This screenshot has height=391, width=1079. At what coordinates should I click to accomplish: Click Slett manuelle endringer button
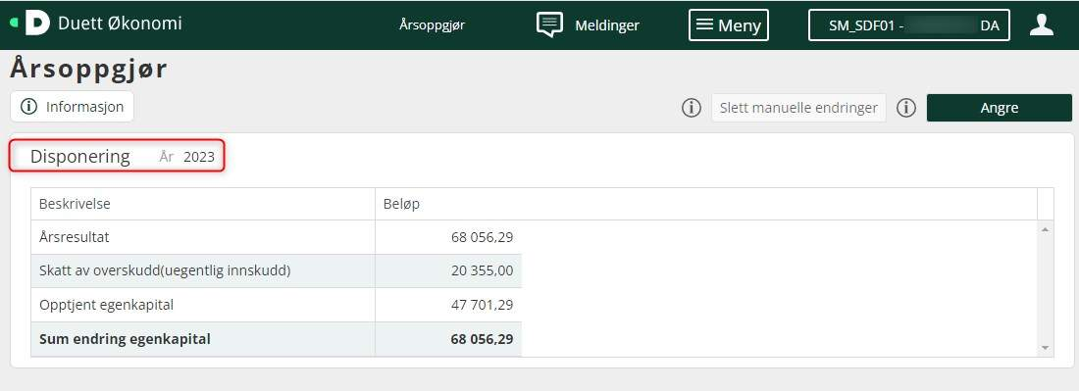(798, 108)
